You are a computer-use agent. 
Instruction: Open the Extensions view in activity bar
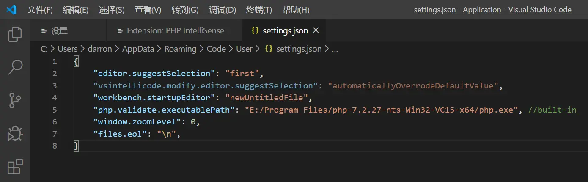click(x=15, y=166)
